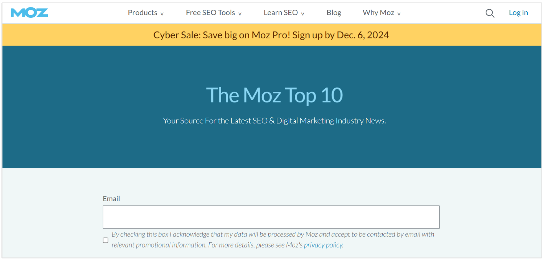Image resolution: width=544 pixels, height=261 pixels.
Task: Click the "The Moz Top 10" heading
Action: [x=274, y=95]
